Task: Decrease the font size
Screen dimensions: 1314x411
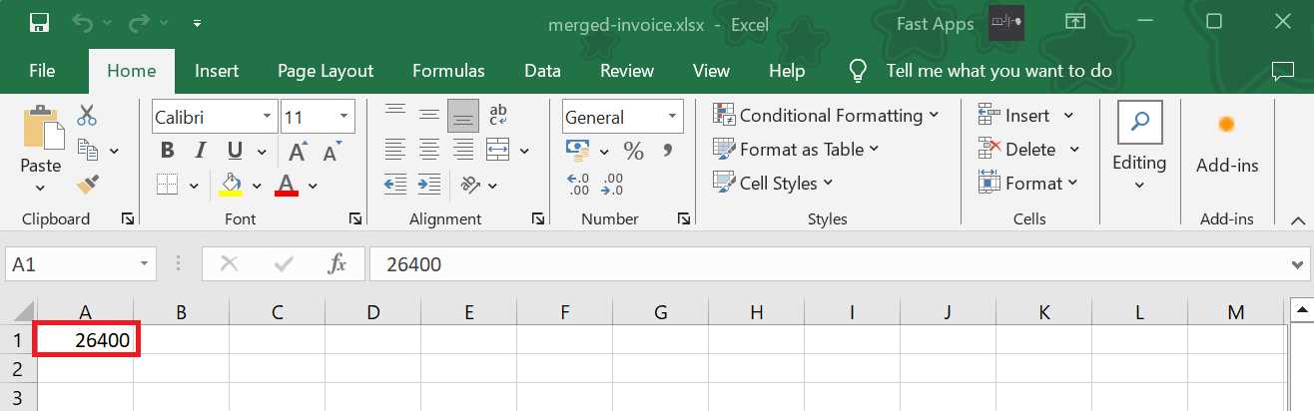Action: click(330, 151)
